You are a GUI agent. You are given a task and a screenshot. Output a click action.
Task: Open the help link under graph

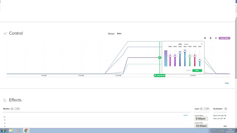[x=227, y=83]
